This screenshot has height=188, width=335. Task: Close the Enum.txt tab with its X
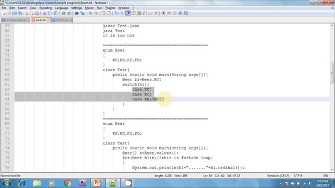[x=48, y=20]
